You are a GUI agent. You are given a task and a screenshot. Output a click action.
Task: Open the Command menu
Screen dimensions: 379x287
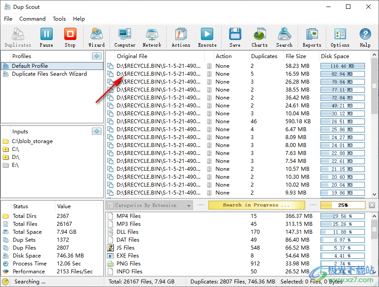[33, 18]
